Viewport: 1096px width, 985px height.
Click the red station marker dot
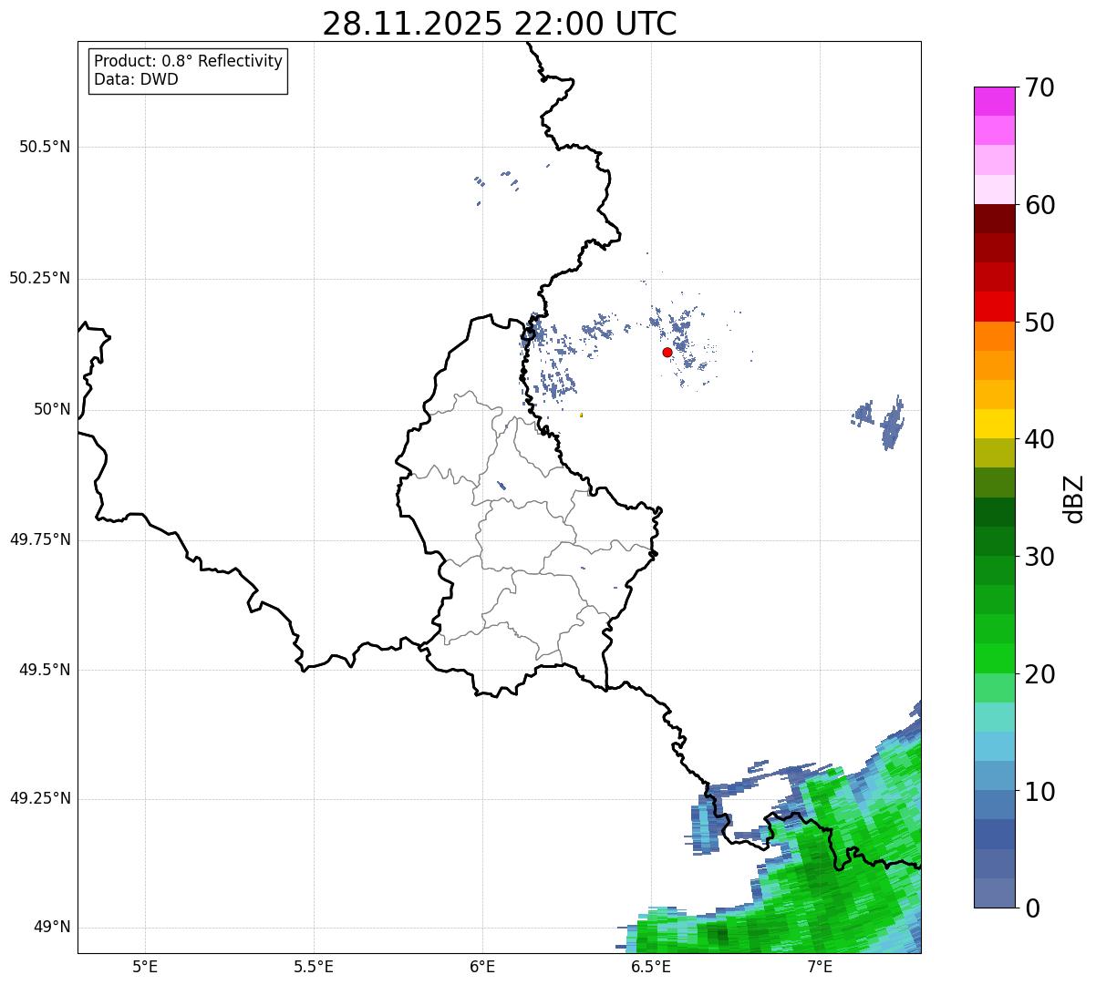(667, 352)
